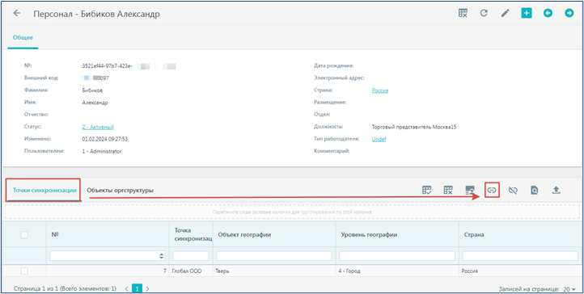The height and width of the screenshot is (294, 584).
Task: Open the 2 - Активный status link
Action: 98,127
